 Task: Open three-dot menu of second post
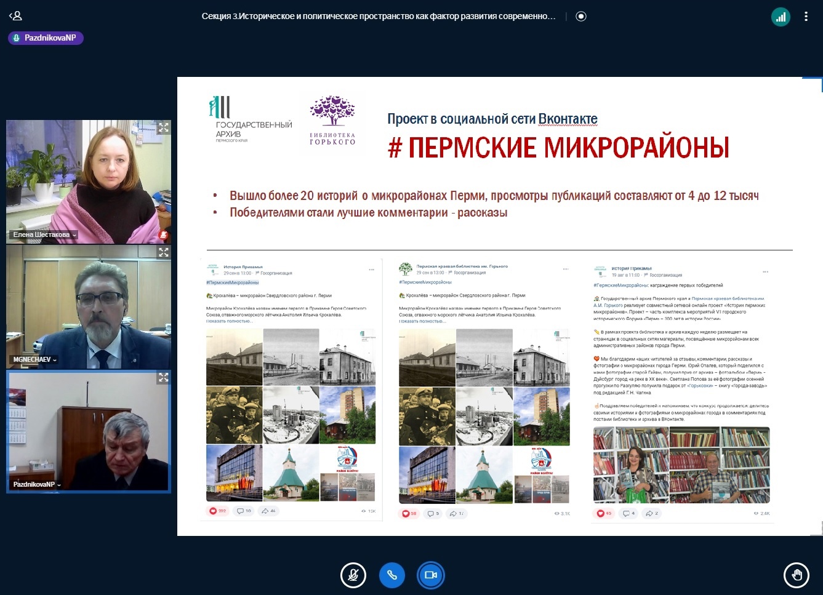tap(565, 269)
